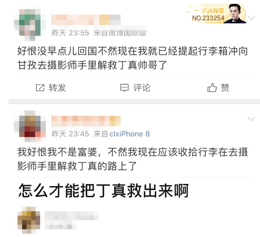This screenshot has width=260, height=237.
Task: Open the post about rushing to 甘孜
Action: click(x=132, y=58)
